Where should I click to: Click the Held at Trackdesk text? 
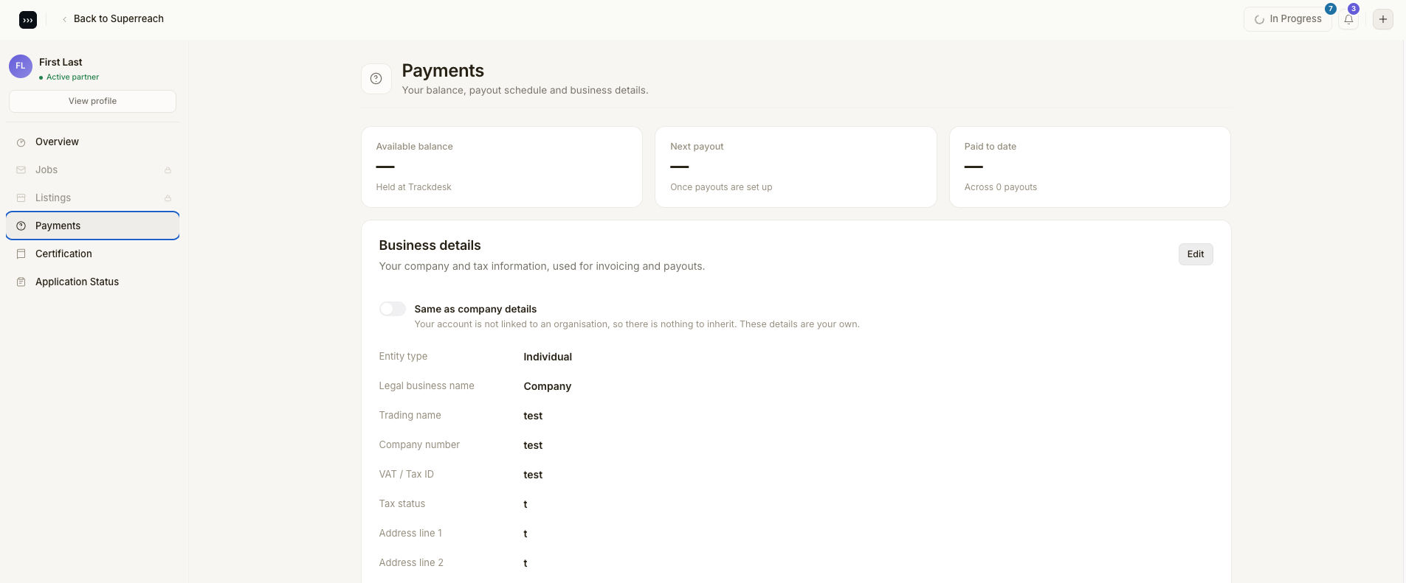413,187
